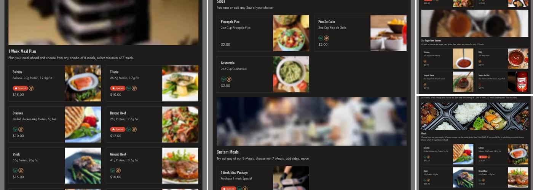The height and width of the screenshot is (190, 533).
Task: Click the gold wheat icon on the 1 Week Meal Plan Ground Beef card
Action: pyautogui.click(x=118, y=171)
